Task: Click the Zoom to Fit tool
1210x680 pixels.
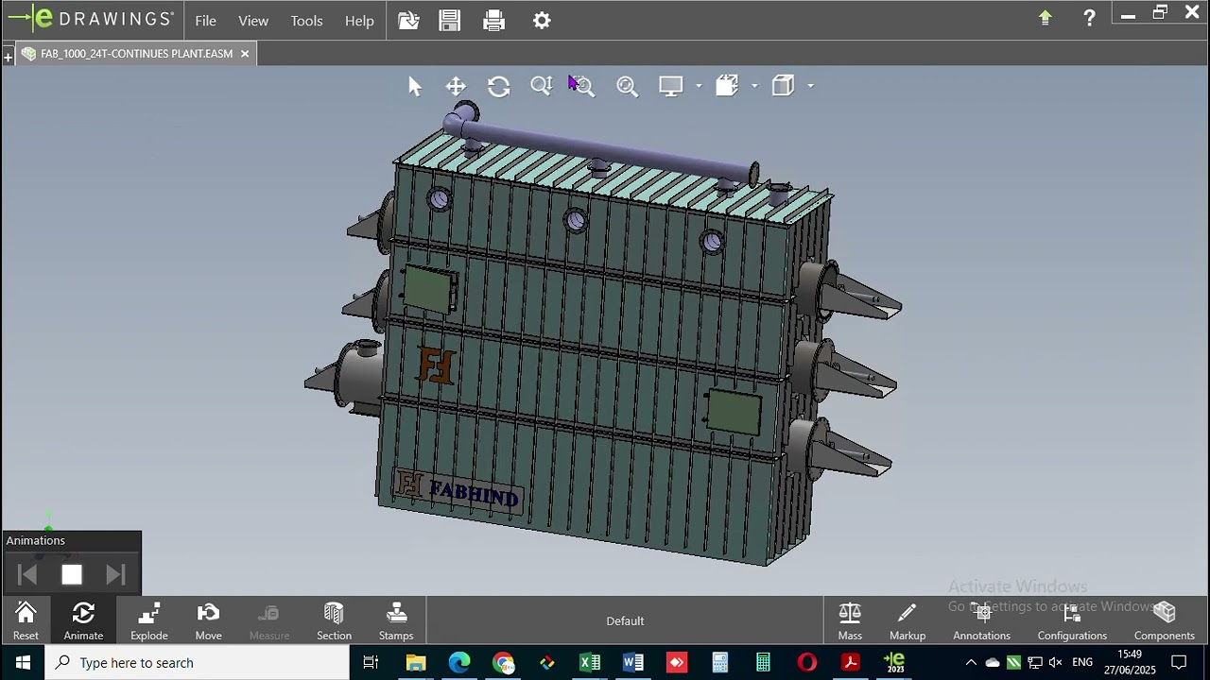Action: [x=627, y=86]
